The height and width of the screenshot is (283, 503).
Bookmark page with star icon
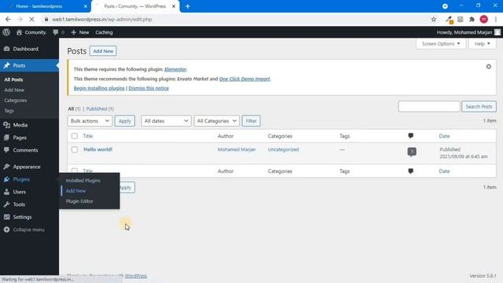434,19
